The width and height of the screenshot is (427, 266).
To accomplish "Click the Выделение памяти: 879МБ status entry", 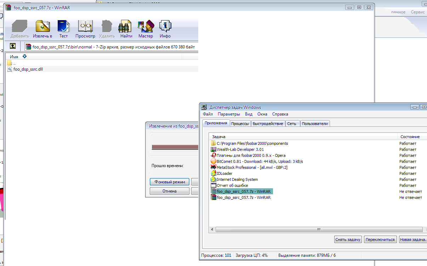I will pyautogui.click(x=307, y=255).
